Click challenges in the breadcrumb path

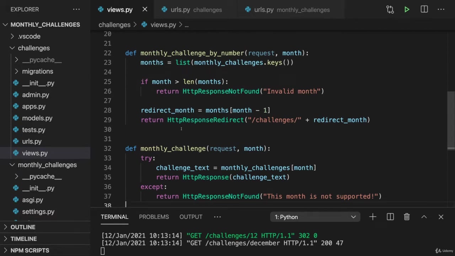114,25
